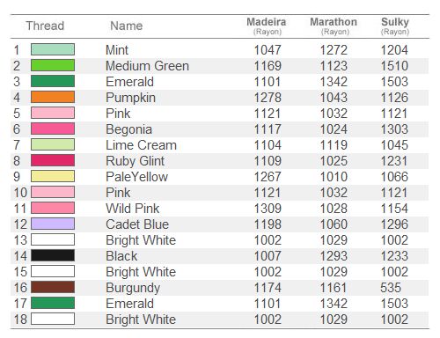Click the Burgundy color swatch

(x=53, y=287)
